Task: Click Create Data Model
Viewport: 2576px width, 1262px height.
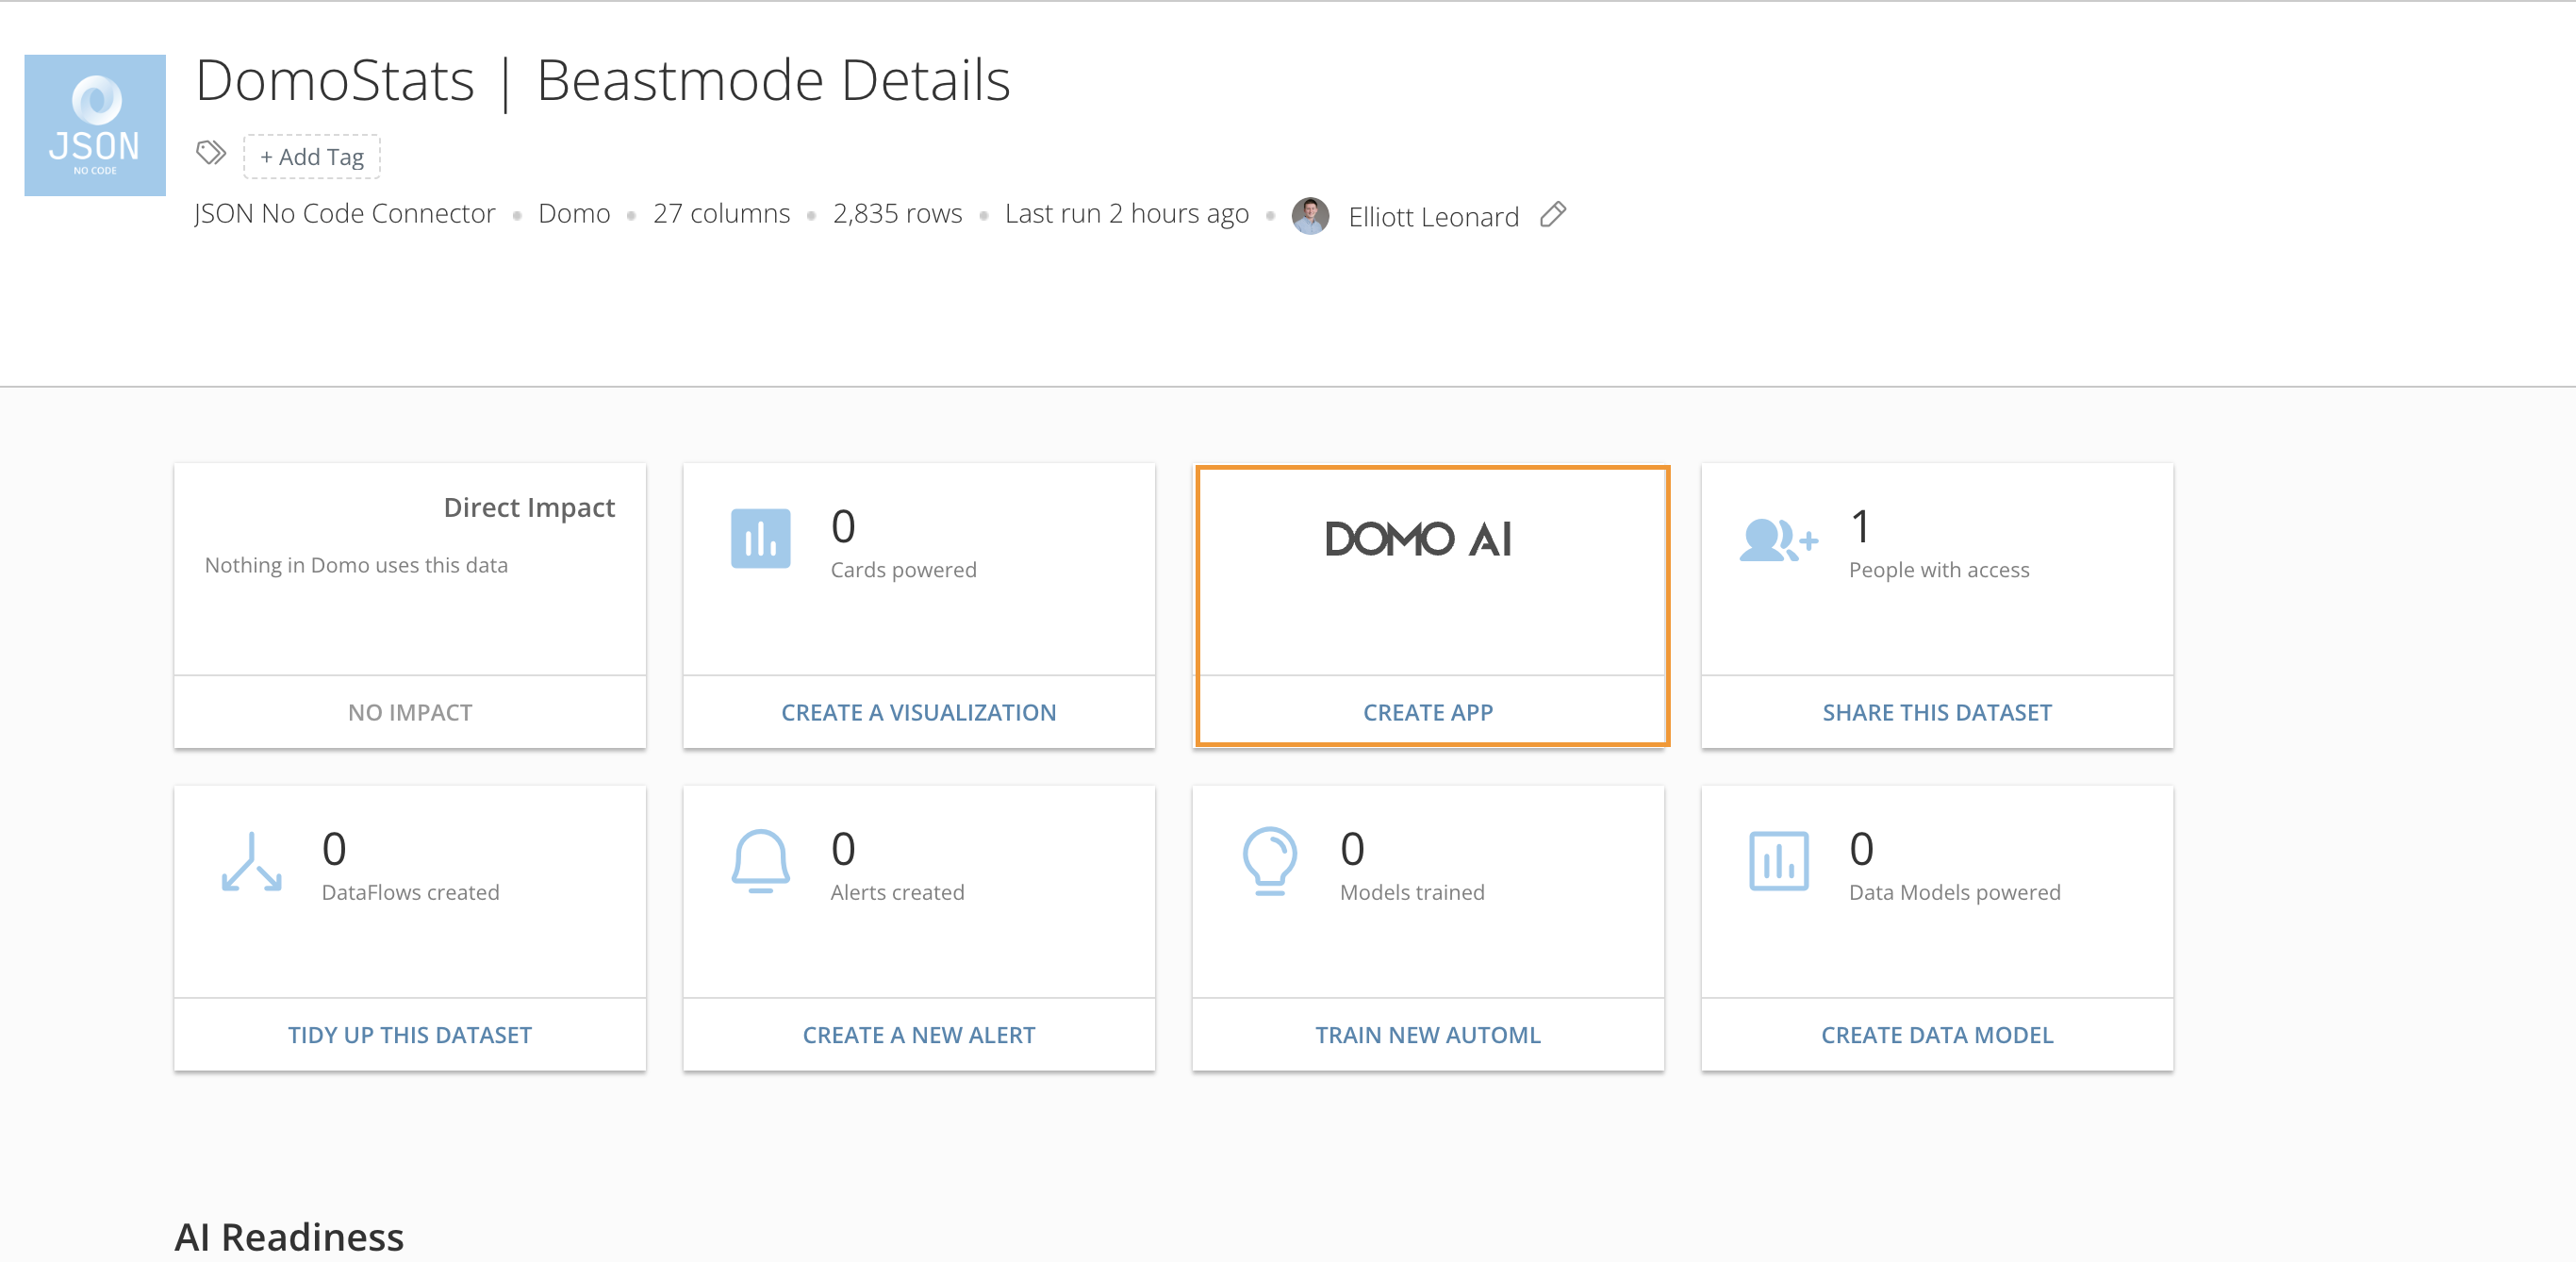Action: click(1936, 1035)
